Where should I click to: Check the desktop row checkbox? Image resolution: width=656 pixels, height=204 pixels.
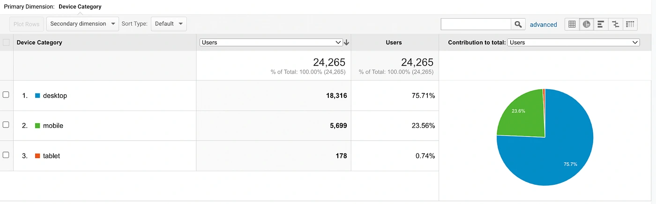6,95
